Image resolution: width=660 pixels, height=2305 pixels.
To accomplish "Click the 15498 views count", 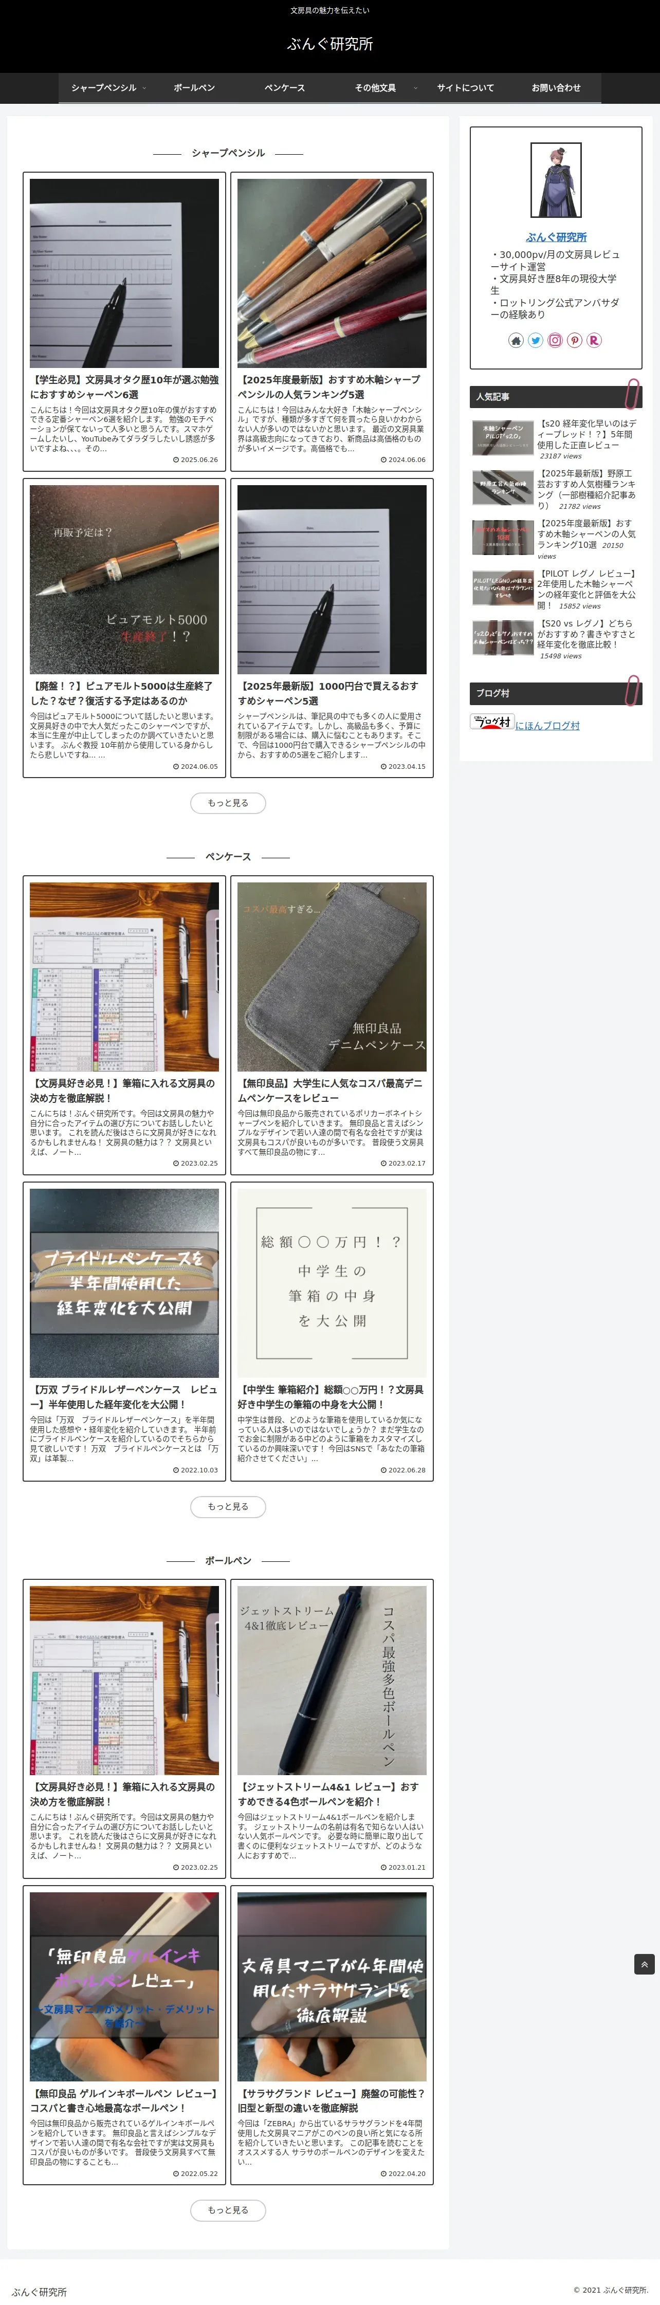I will pyautogui.click(x=561, y=656).
